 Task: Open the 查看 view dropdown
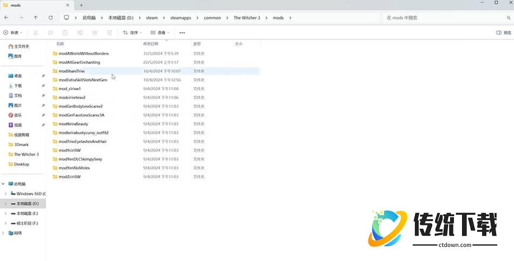coord(161,32)
